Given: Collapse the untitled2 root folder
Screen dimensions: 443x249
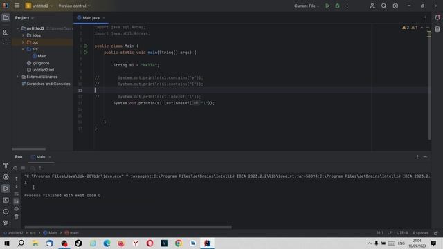Looking at the screenshot, I should (17, 28).
